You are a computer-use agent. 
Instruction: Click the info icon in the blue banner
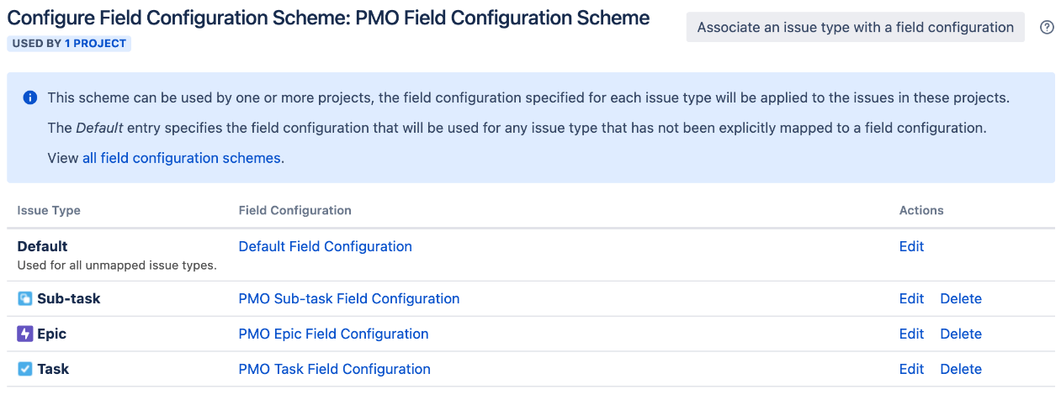pos(30,97)
